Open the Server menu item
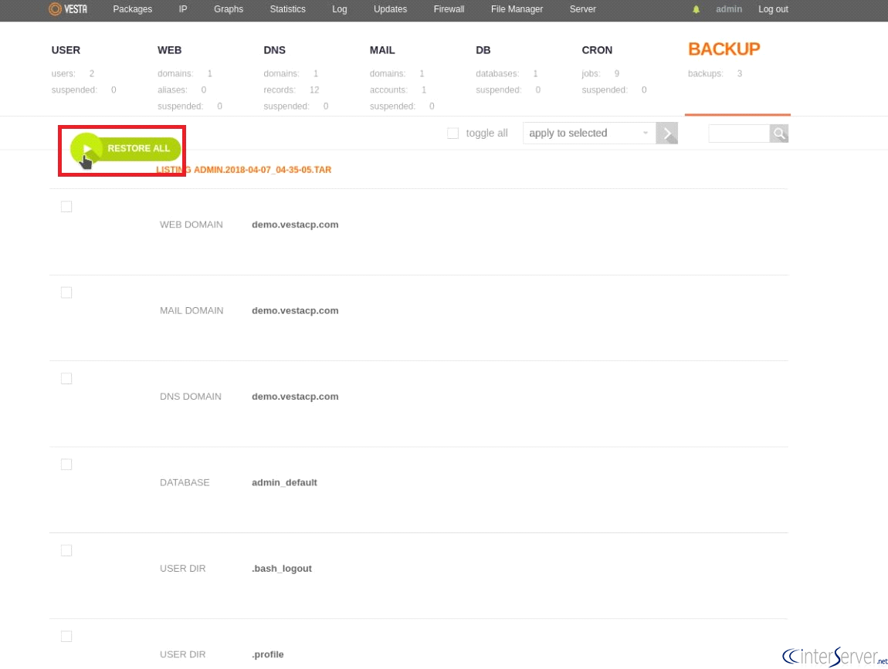Viewport: 888px width, 669px height. coord(583,9)
